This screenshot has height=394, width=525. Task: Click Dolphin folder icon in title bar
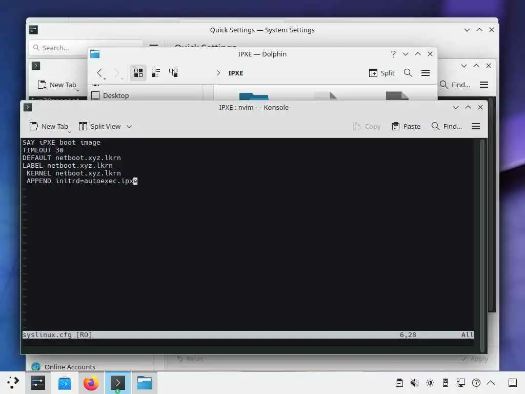[95, 54]
